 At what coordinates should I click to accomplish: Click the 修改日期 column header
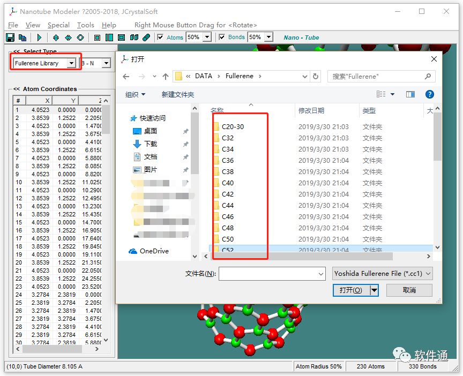tap(311, 111)
